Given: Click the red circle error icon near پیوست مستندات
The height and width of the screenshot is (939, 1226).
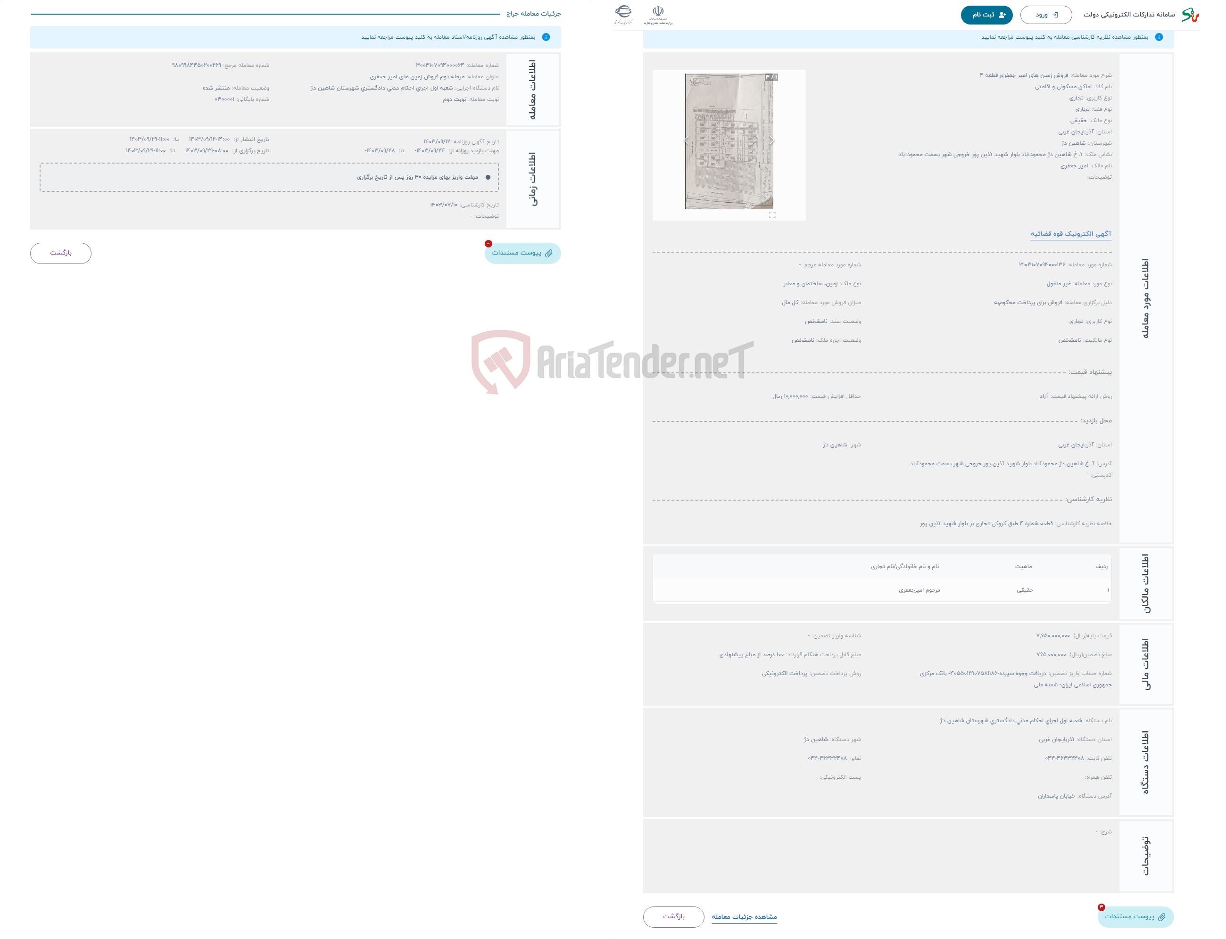Looking at the screenshot, I should (x=488, y=244).
